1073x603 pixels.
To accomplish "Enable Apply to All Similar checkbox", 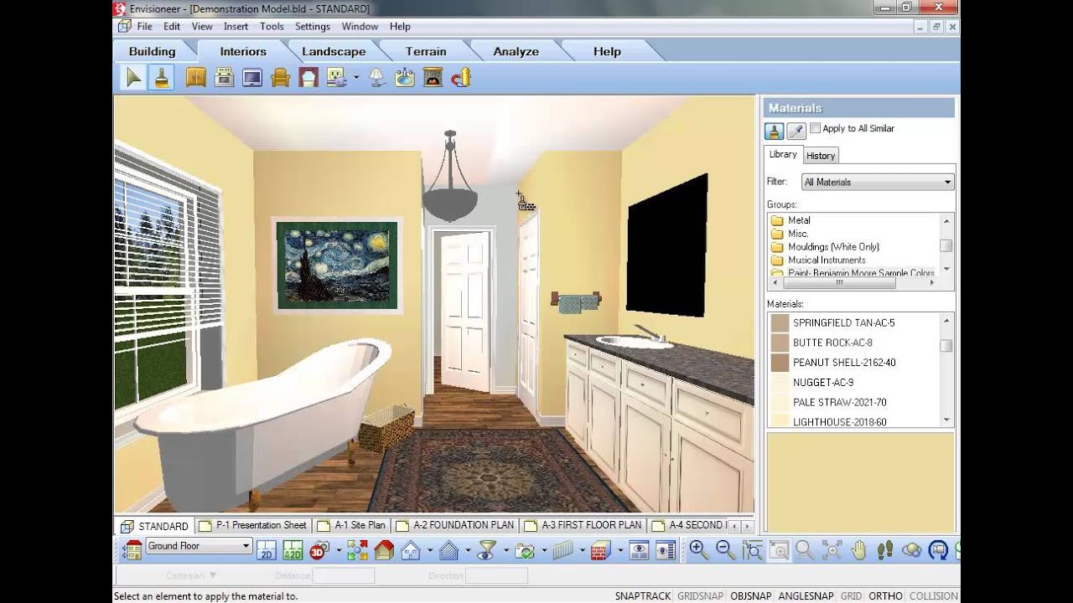I will 816,128.
